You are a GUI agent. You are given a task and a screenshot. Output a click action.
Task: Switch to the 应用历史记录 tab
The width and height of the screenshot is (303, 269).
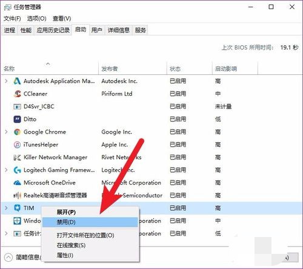53,30
